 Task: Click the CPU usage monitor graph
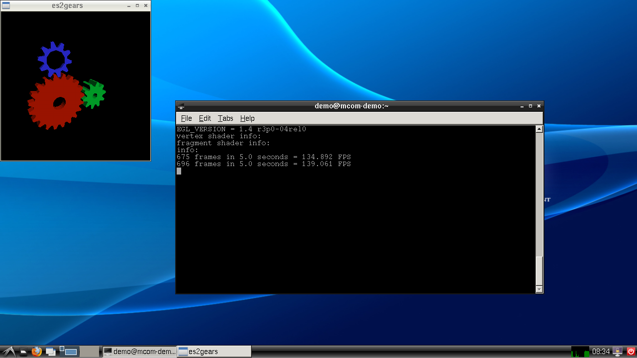(x=580, y=352)
